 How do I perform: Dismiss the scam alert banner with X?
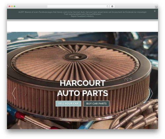[x=155, y=11]
